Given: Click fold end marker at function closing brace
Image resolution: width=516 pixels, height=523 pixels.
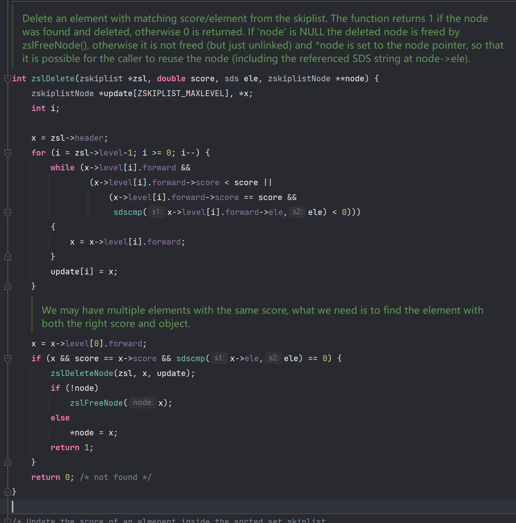Looking at the screenshot, I should (x=7, y=492).
